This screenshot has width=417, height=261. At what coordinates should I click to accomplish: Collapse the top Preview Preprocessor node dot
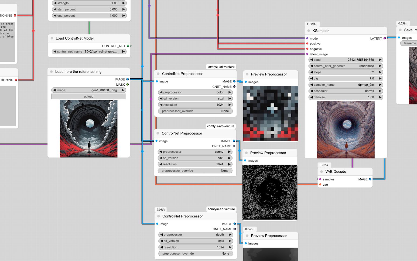click(x=247, y=74)
